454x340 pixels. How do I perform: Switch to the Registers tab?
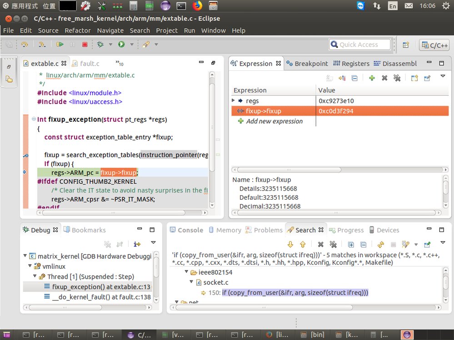(x=351, y=64)
